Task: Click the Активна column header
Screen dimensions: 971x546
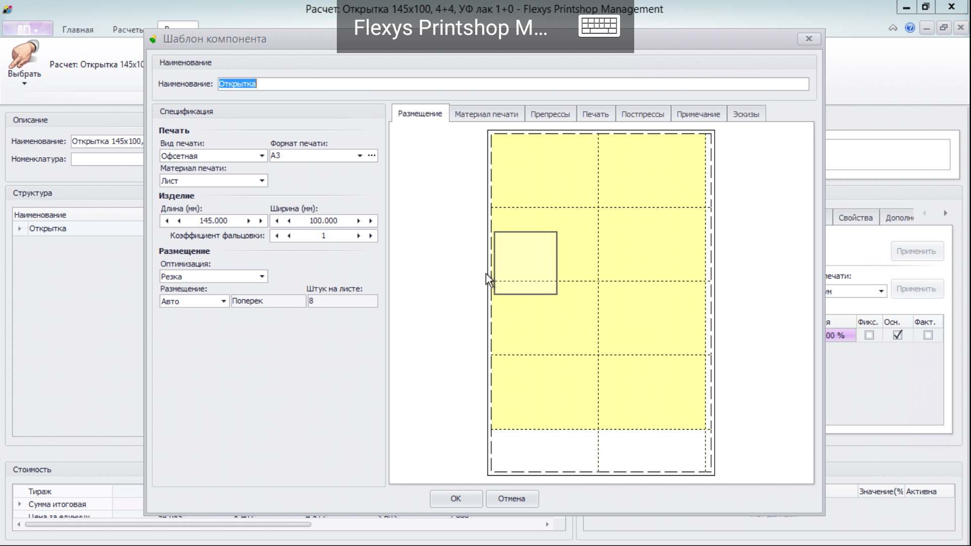Action: click(x=921, y=491)
